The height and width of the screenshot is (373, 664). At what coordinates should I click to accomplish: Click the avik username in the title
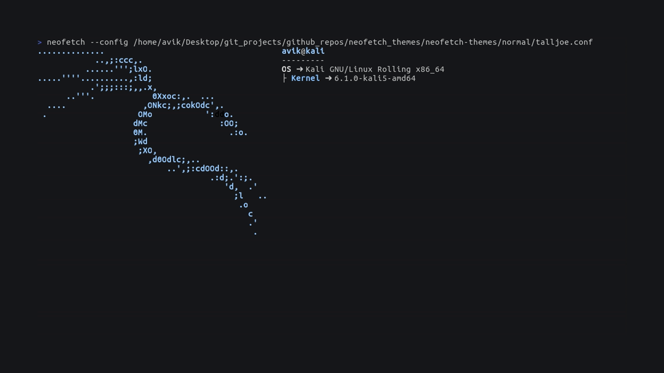[291, 51]
